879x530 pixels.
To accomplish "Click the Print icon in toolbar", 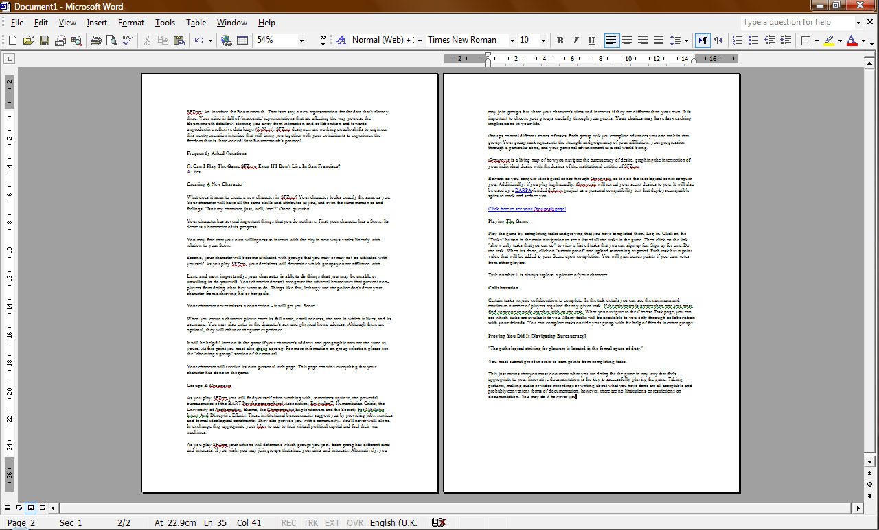I will coord(95,41).
